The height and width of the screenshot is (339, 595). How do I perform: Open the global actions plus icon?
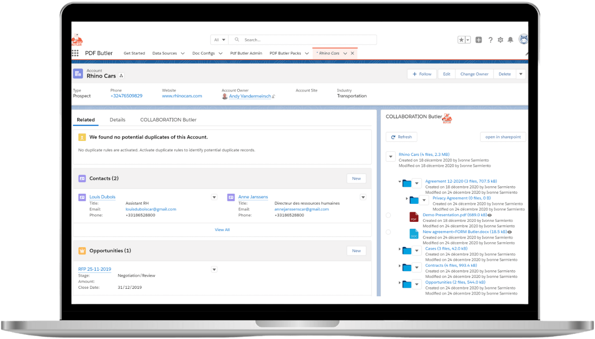[x=479, y=40]
